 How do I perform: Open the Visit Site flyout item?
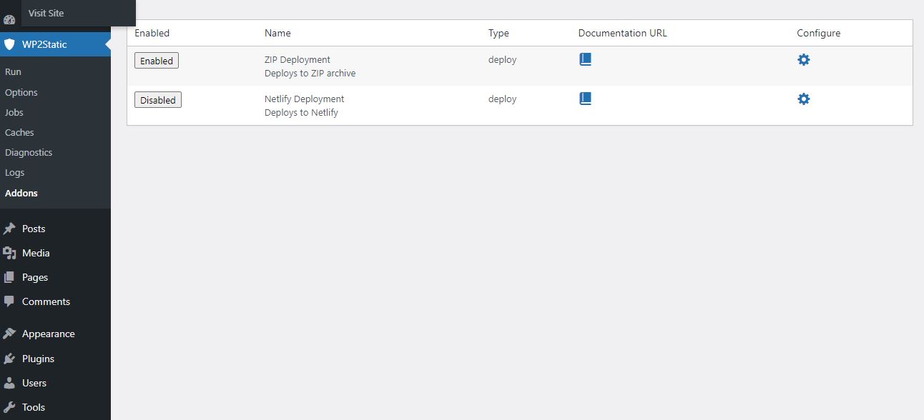point(46,13)
